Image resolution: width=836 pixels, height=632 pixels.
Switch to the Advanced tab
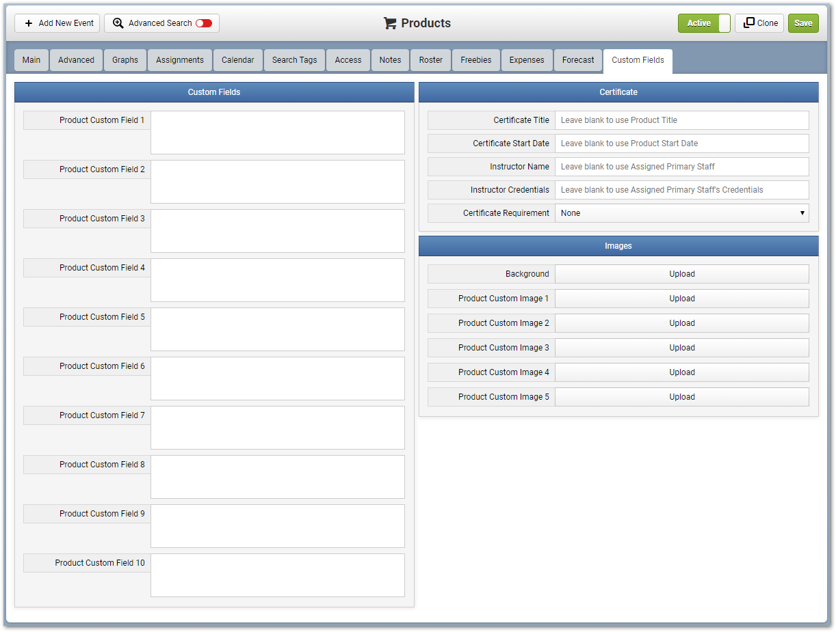tap(76, 60)
